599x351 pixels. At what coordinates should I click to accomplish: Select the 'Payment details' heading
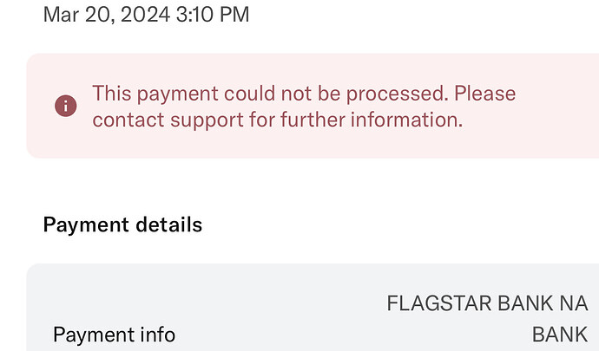coord(122,224)
